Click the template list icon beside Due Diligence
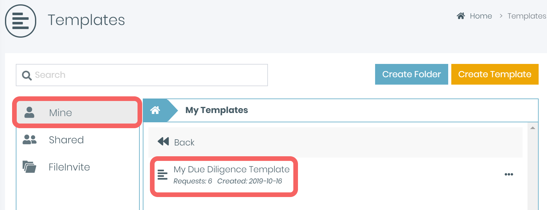 [163, 174]
